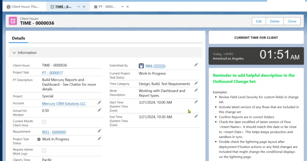The height and width of the screenshot is (161, 307).
Task: Edit Start Time via pencil icon
Action: pyautogui.click(x=196, y=102)
